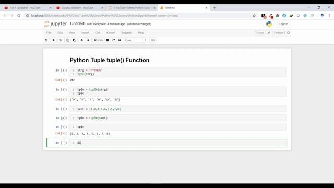Click into the In [3] seet cell
Image resolution: width=334 pixels, height=188 pixels.
pyautogui.click(x=177, y=109)
